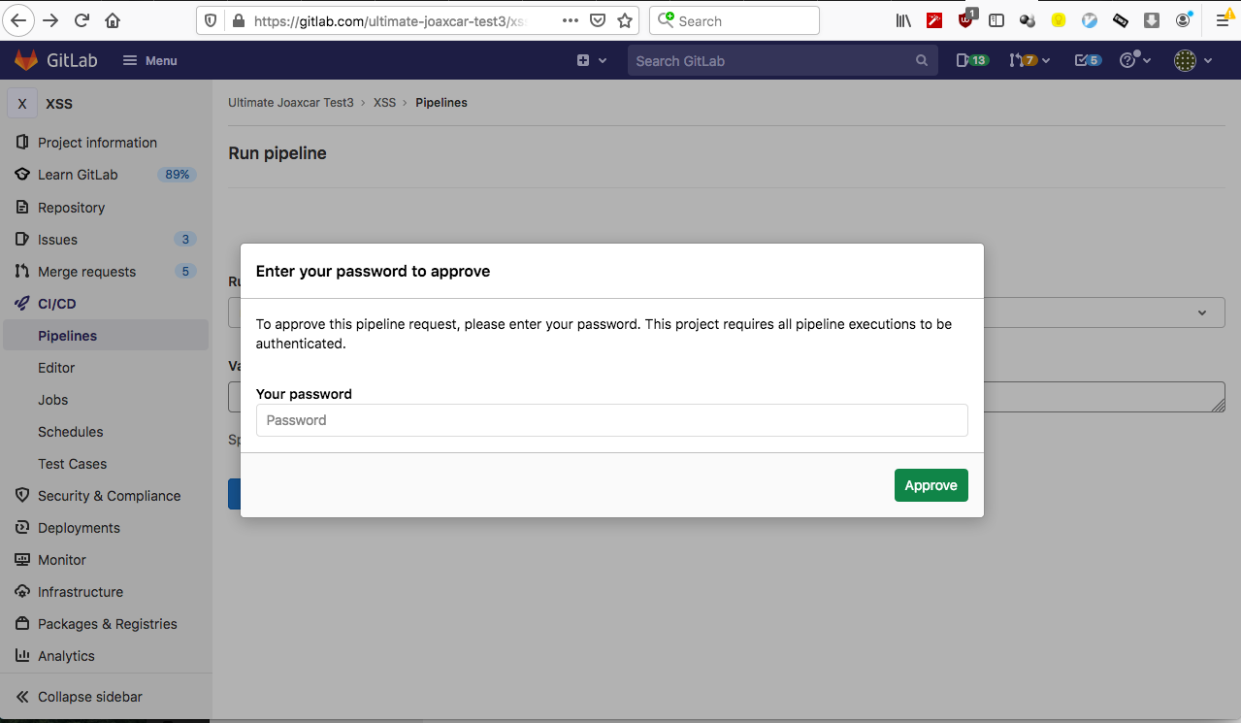Click the Search GitLab field
The height and width of the screenshot is (723, 1241).
(x=773, y=60)
